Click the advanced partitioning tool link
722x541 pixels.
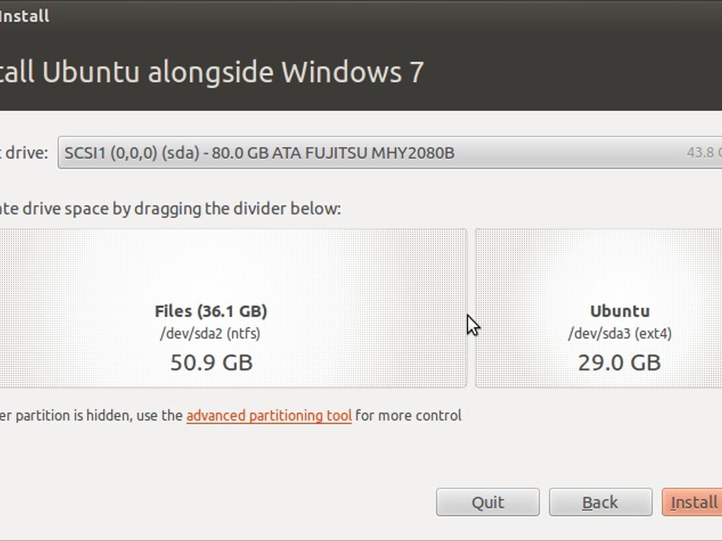point(268,415)
